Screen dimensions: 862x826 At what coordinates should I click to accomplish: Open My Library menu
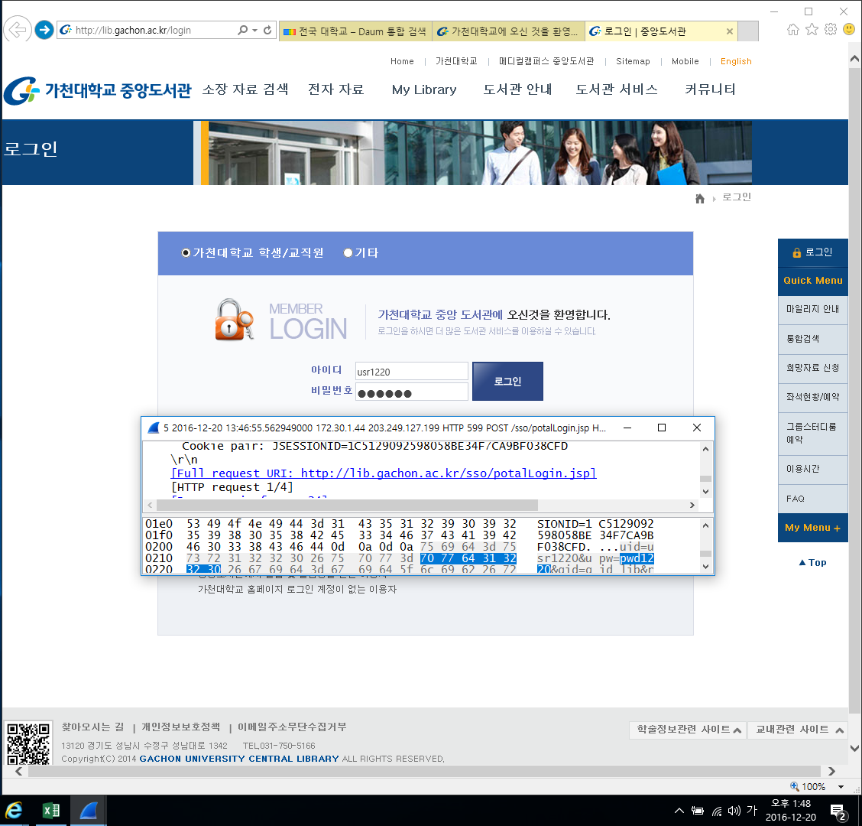pos(424,89)
